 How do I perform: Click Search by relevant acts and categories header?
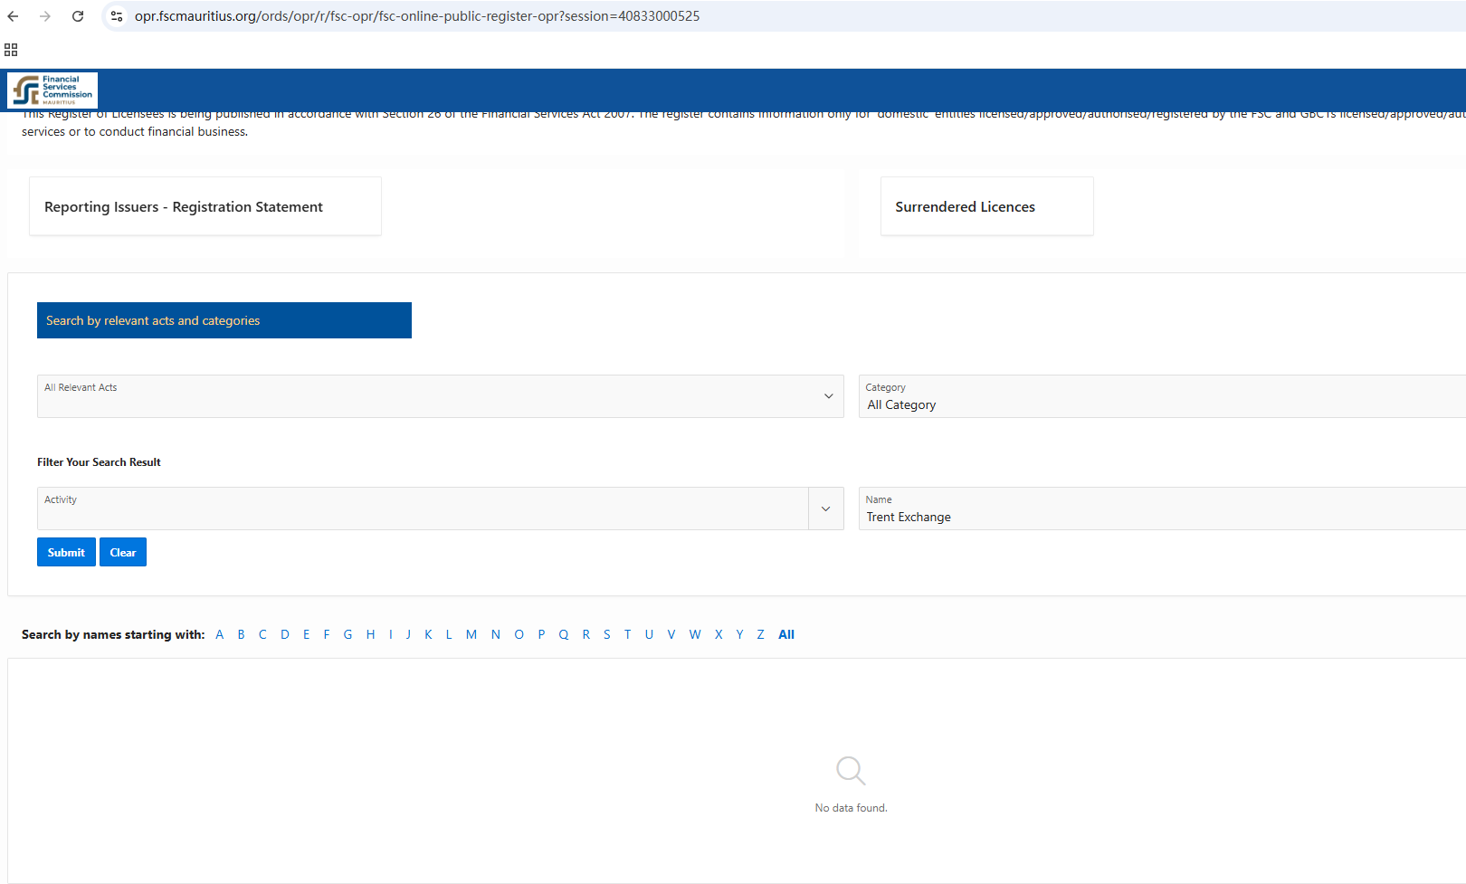coord(224,320)
